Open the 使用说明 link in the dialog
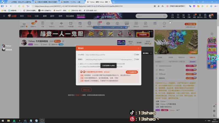The width and height of the screenshot is (219, 123). [x=107, y=72]
